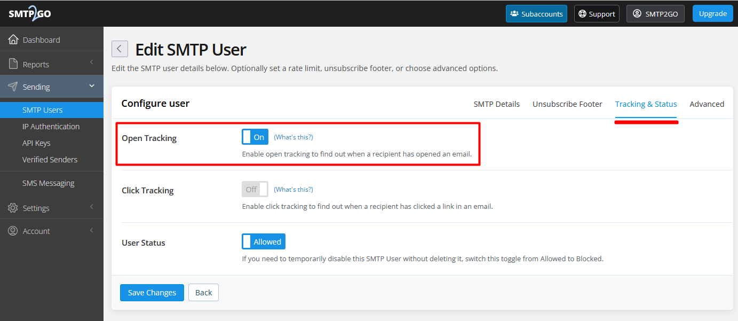This screenshot has width=738, height=321.
Task: Collapse the Sending menu chevron
Action: [x=91, y=86]
